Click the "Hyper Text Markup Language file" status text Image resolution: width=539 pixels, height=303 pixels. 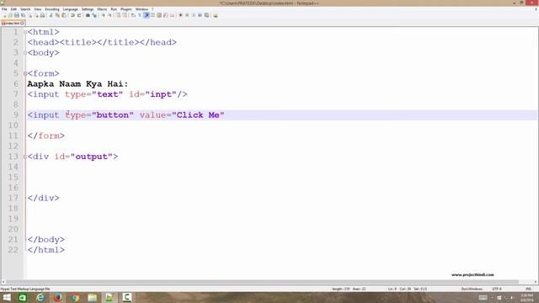point(25,289)
